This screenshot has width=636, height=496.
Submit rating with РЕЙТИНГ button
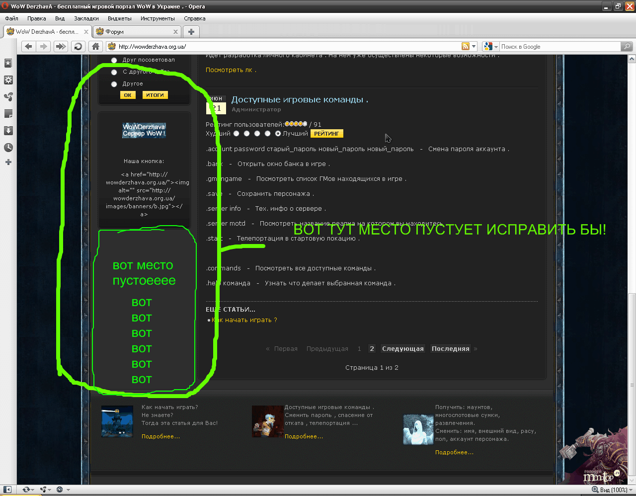click(326, 134)
